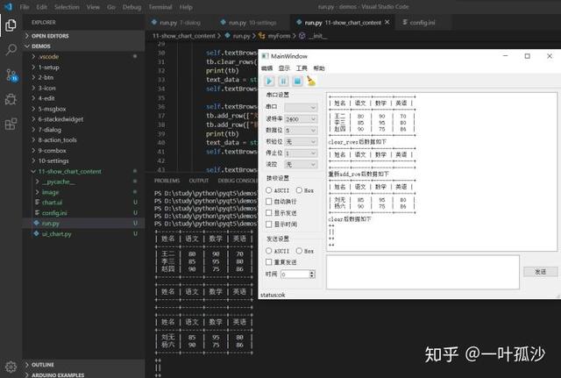Enable the 显示发送 checkbox
561x378 pixels.
[269, 213]
